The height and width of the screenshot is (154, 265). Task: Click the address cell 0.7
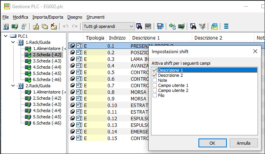118,85
